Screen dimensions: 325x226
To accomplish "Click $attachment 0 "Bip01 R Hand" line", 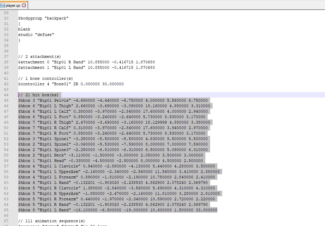I will [86, 62].
